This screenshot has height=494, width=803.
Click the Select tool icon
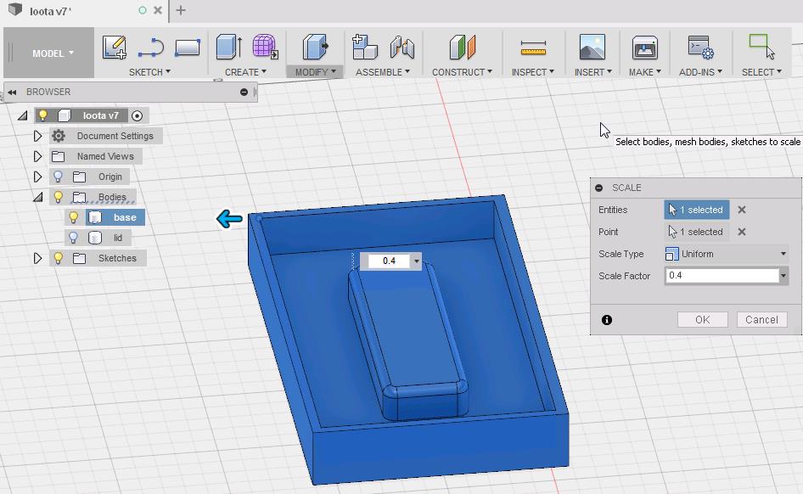point(762,47)
